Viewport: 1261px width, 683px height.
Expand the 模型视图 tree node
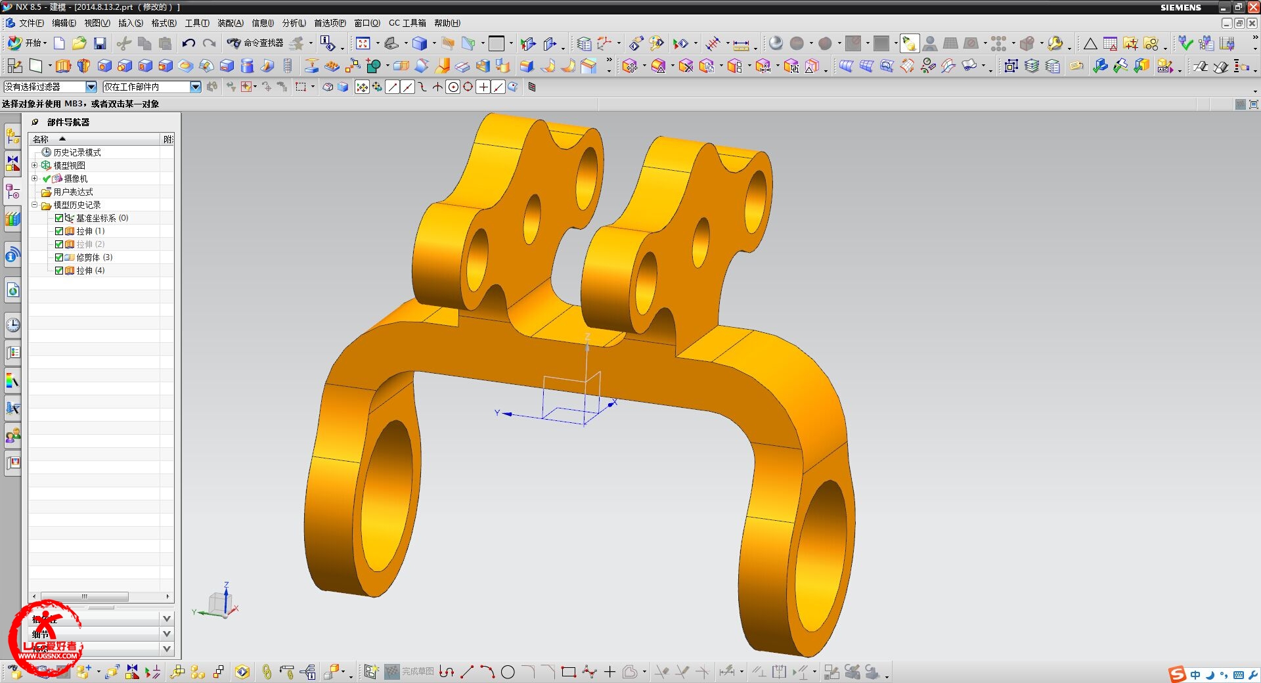pyautogui.click(x=35, y=165)
